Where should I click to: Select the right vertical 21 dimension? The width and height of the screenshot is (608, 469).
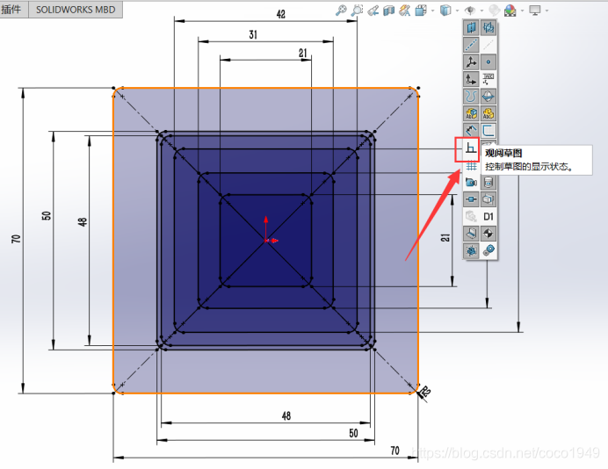(445, 237)
